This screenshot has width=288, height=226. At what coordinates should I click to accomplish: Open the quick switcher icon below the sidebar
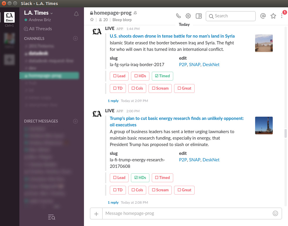click(51, 217)
